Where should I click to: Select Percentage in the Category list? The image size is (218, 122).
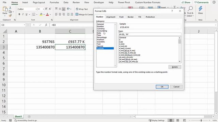[102, 37]
